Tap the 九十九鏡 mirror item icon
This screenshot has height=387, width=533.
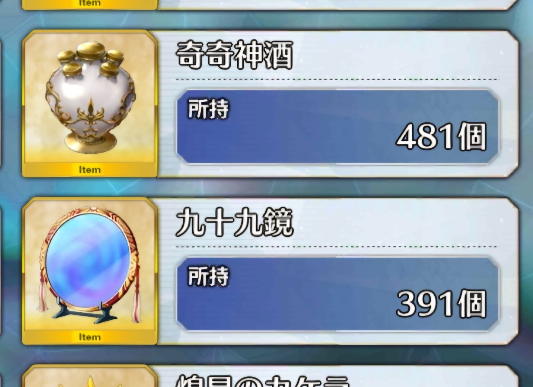tap(90, 271)
